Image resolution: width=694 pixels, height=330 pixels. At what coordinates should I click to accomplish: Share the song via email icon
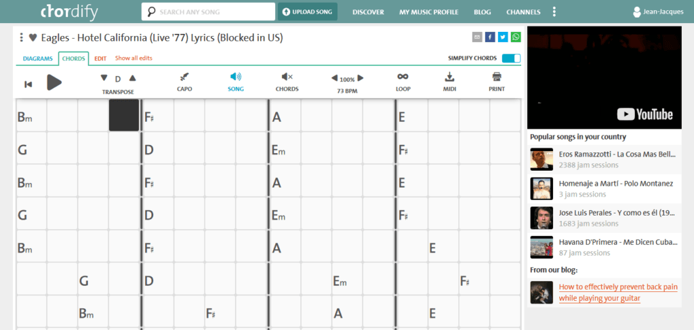click(x=477, y=37)
